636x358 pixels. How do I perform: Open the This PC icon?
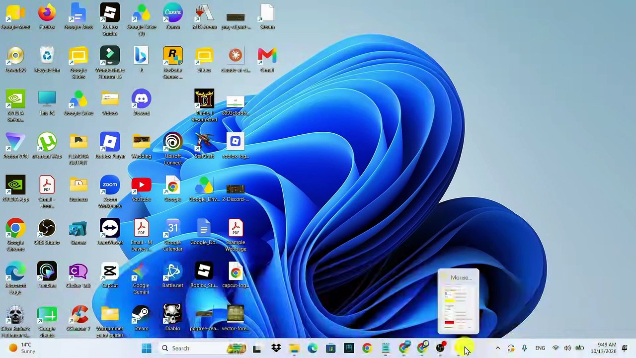click(x=47, y=103)
